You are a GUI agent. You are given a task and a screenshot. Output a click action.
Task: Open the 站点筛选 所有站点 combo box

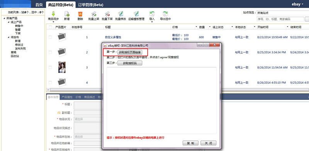click(283, 13)
